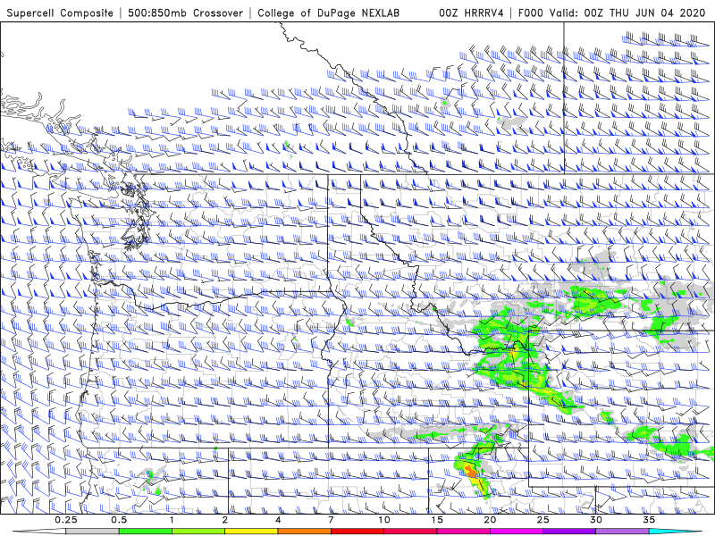Click the '0.5' legend value label
Screen dimensions: 715x536
point(119,520)
